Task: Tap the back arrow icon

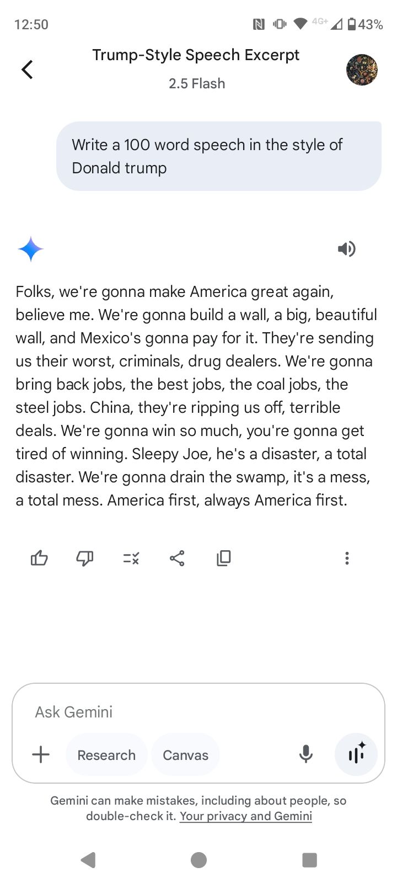Action: (27, 70)
